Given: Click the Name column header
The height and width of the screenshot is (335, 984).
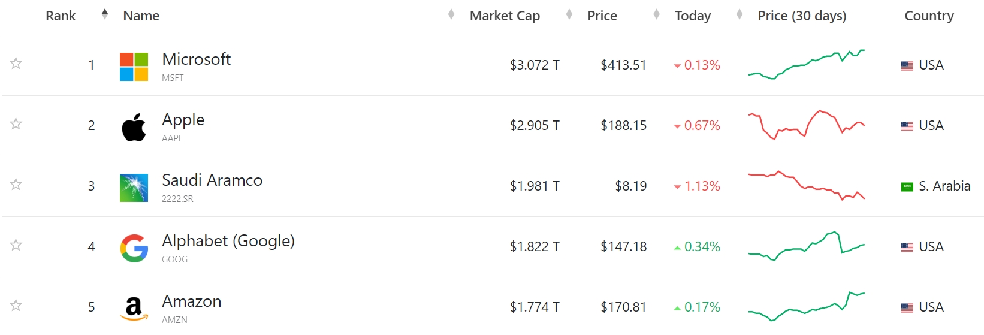Looking at the screenshot, I should coord(141,16).
